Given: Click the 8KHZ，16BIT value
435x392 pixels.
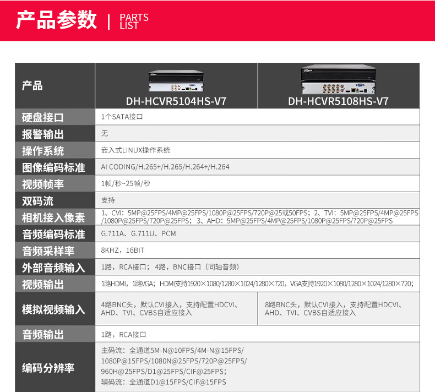Looking at the screenshot, I should pos(123,251).
